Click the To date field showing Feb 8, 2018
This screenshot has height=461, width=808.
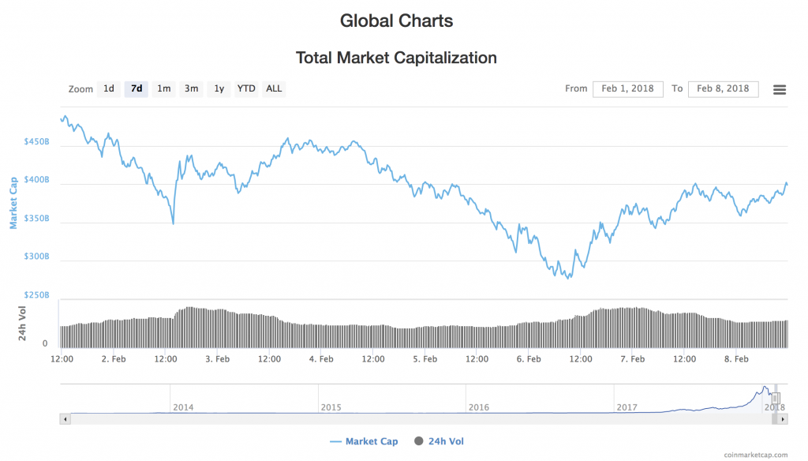pos(723,88)
